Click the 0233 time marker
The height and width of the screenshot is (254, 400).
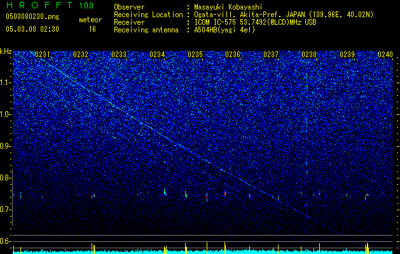(119, 55)
